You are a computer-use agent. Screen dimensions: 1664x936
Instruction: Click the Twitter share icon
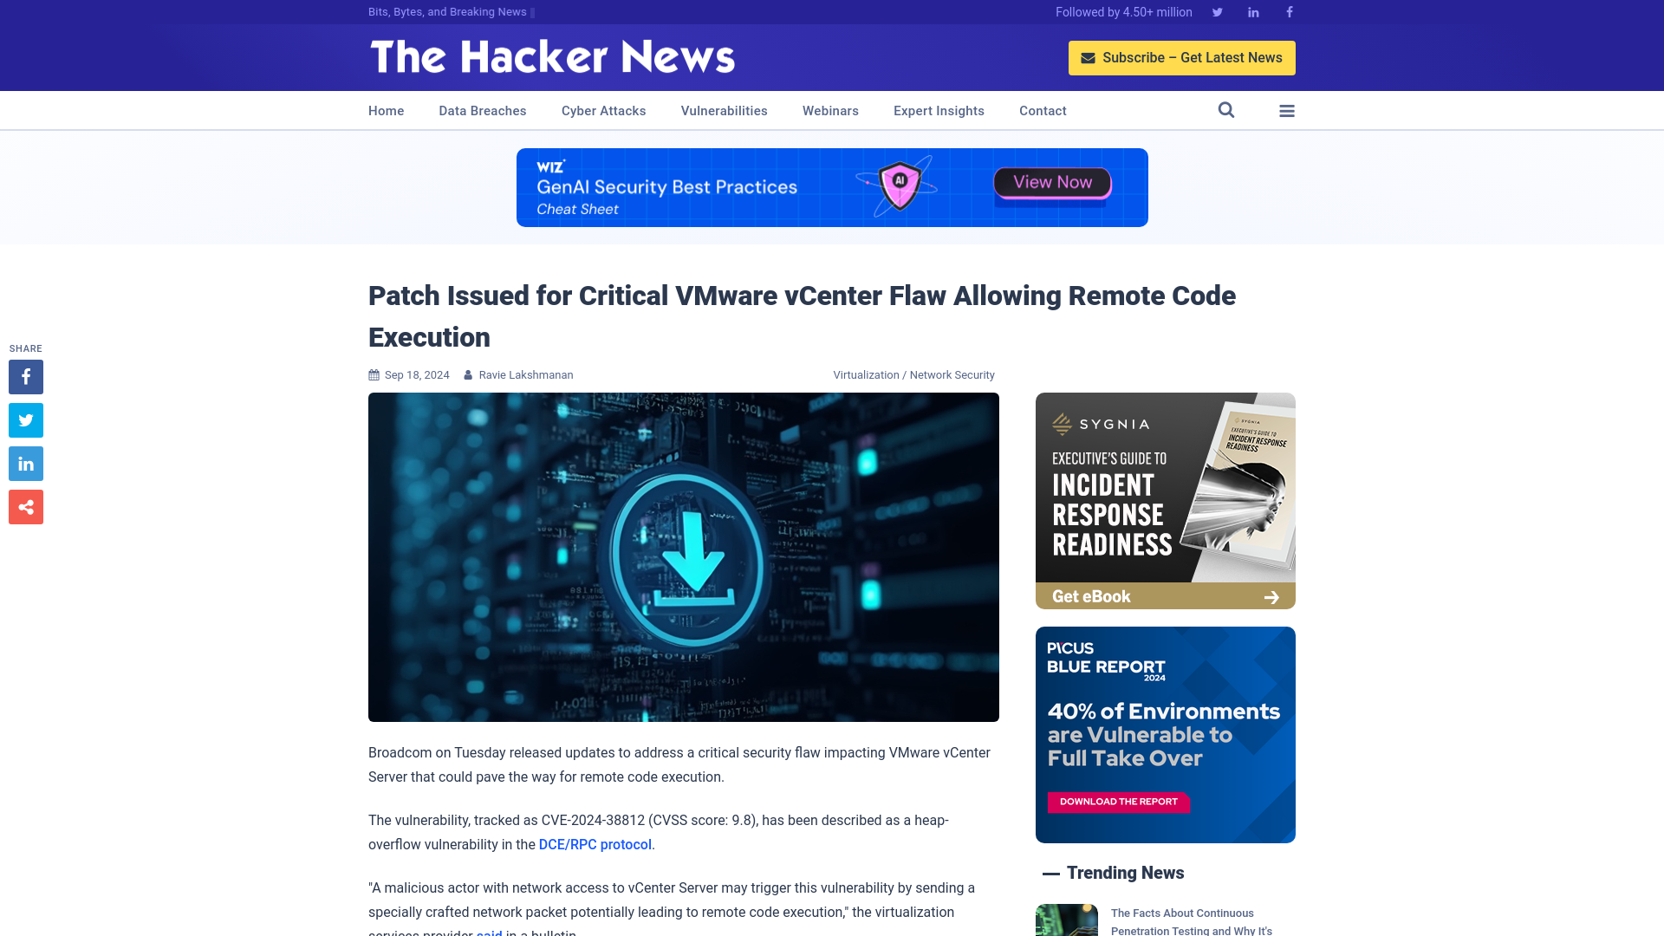(25, 419)
